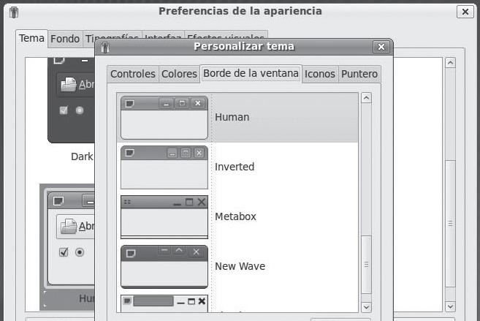Image resolution: width=480 pixels, height=321 pixels.
Task: Click window menu icon in Inverted border preview
Action: (x=130, y=153)
